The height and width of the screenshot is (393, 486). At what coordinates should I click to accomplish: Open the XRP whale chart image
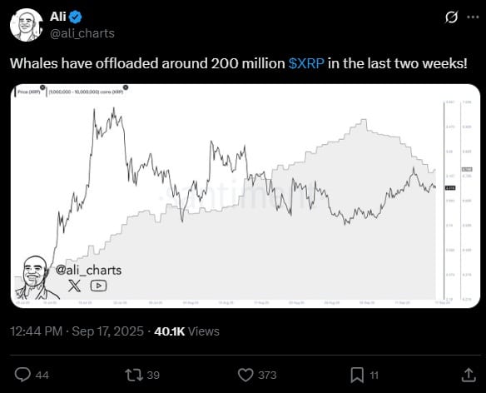click(245, 196)
